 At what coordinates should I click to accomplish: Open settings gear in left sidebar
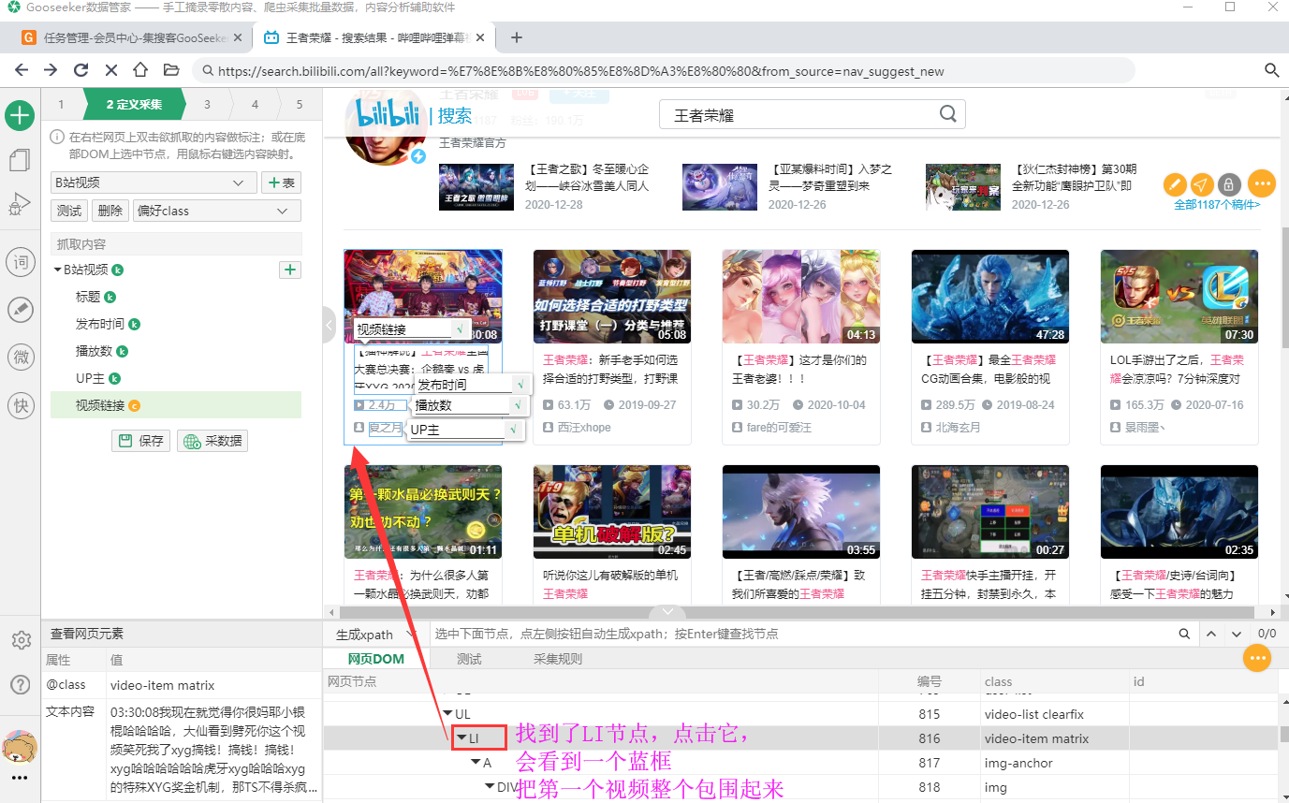point(20,640)
